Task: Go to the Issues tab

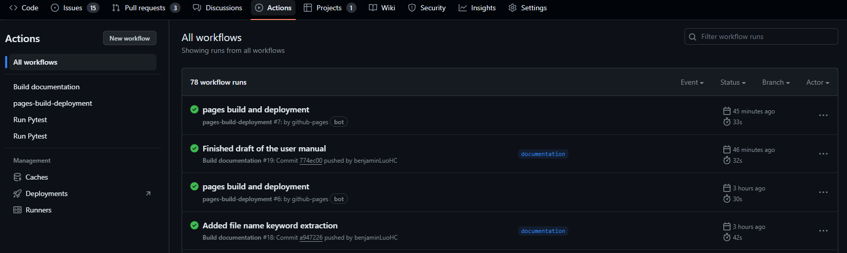Action: pyautogui.click(x=73, y=8)
